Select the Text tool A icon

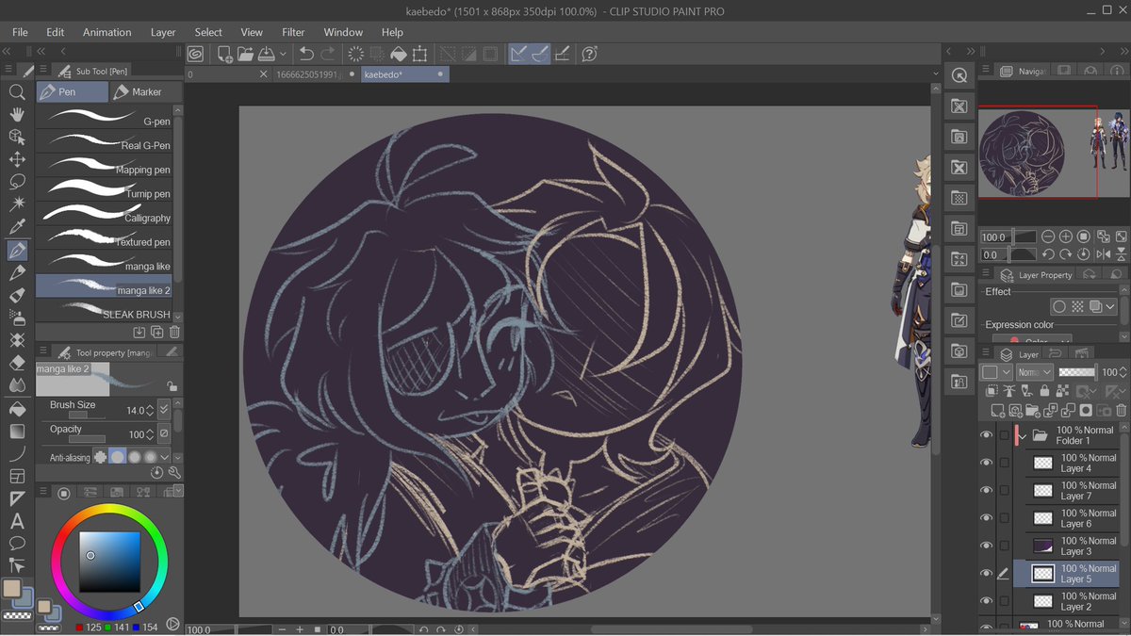(17, 521)
